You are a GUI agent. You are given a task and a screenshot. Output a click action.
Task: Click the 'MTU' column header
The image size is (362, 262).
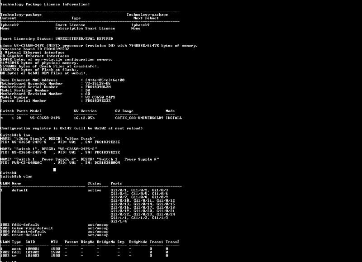pos(54,242)
